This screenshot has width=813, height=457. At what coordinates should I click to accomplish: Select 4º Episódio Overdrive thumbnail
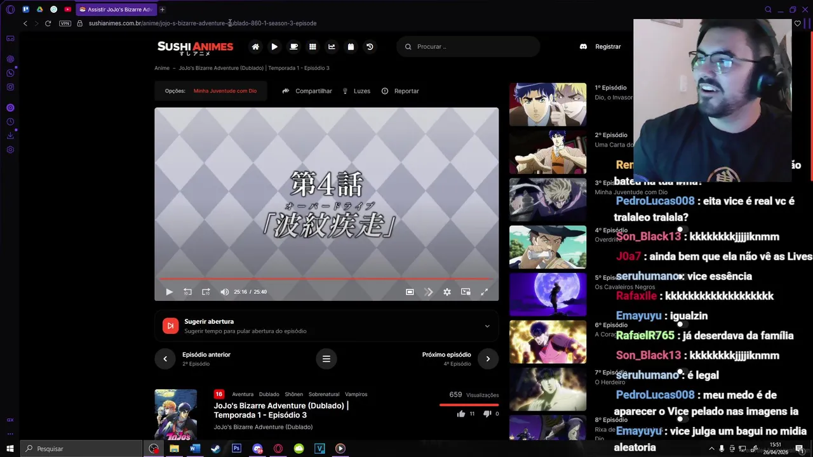[x=548, y=248]
